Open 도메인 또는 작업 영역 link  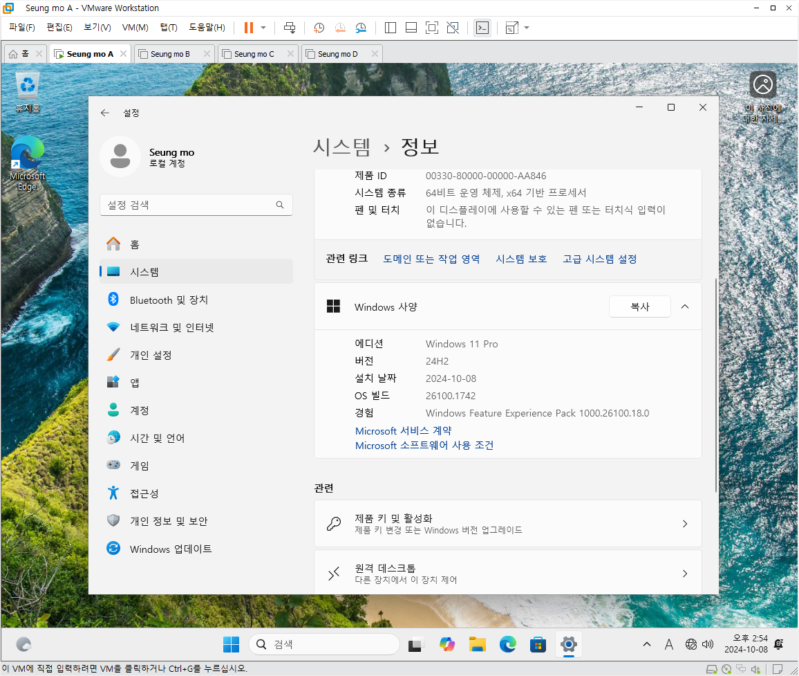coord(431,259)
